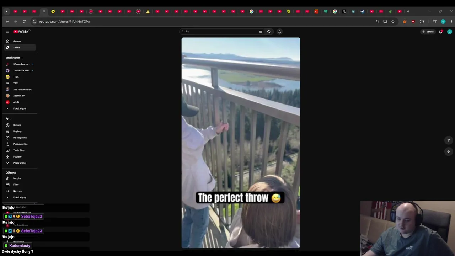455x256 pixels.
Task: Open the Adamek TV channel
Action: coord(20,96)
